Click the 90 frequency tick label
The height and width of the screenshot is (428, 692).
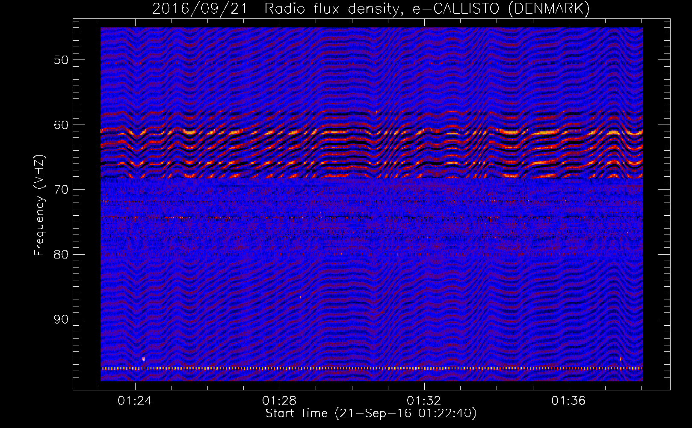coord(61,319)
